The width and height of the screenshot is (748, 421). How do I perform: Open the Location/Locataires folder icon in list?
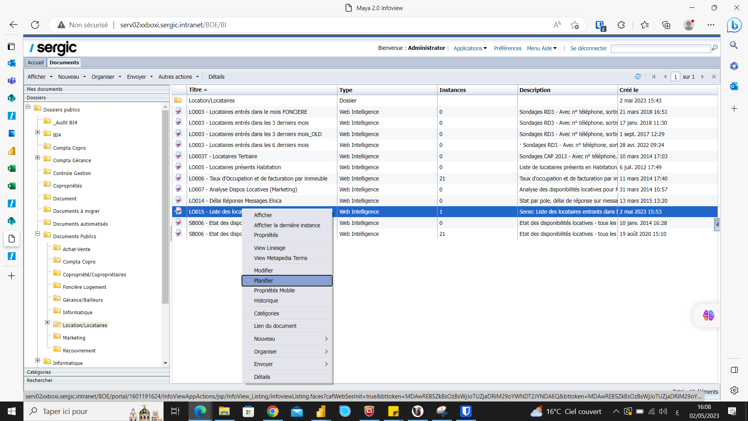click(178, 100)
